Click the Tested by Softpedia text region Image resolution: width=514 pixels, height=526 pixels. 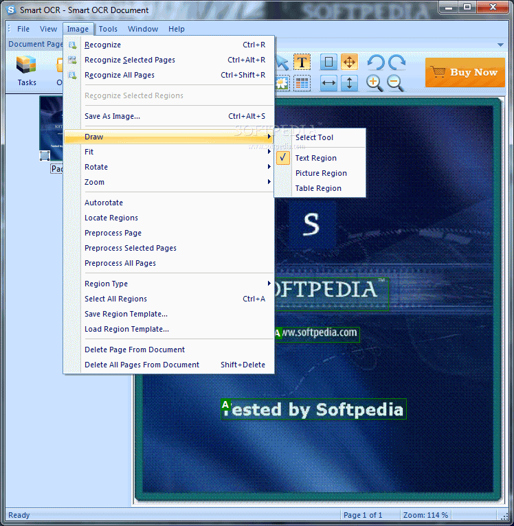point(313,409)
